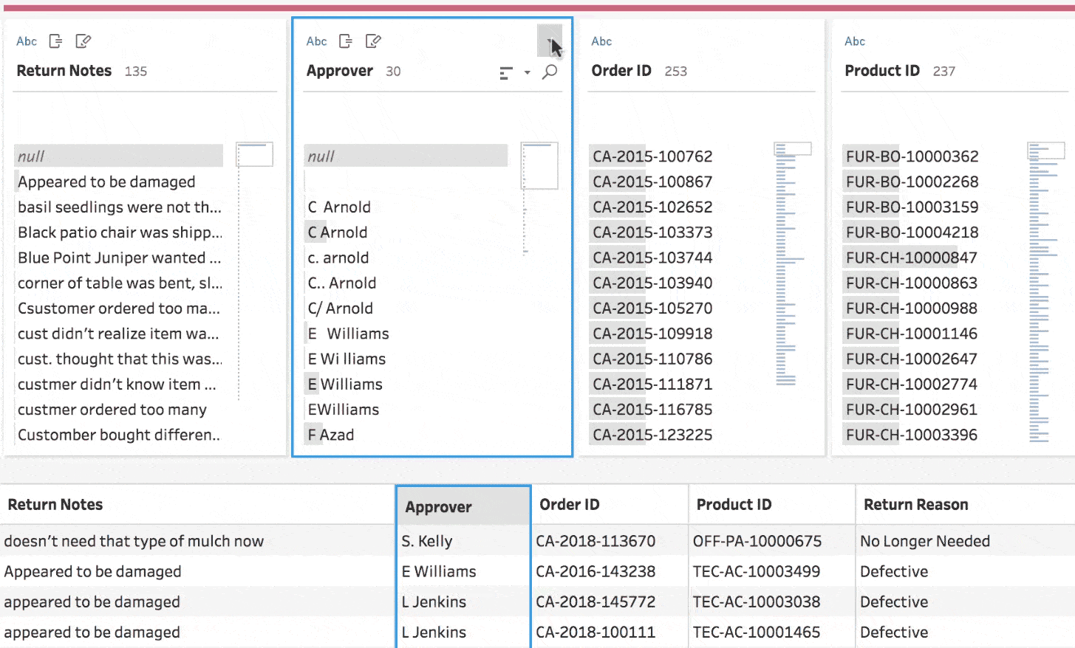Screen dimensions: 1075x648
Task: Open search in the Approver field
Action: point(550,72)
